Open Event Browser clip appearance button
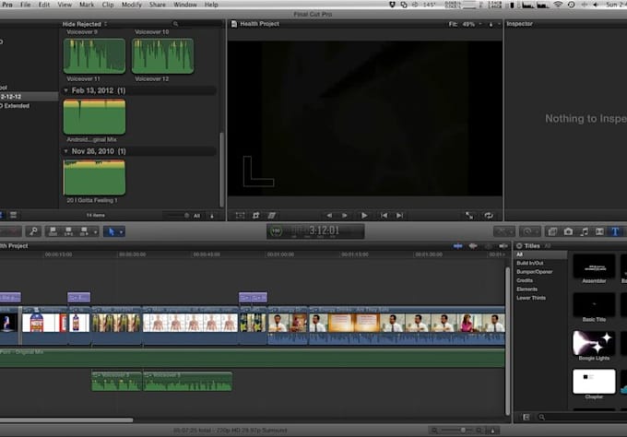The width and height of the screenshot is (627, 437). (x=212, y=216)
